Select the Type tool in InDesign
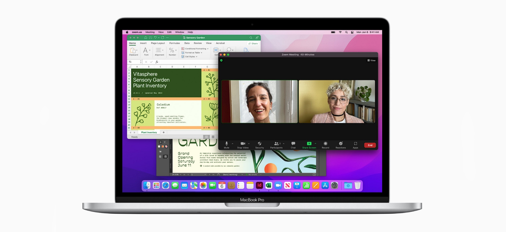 click(165, 142)
